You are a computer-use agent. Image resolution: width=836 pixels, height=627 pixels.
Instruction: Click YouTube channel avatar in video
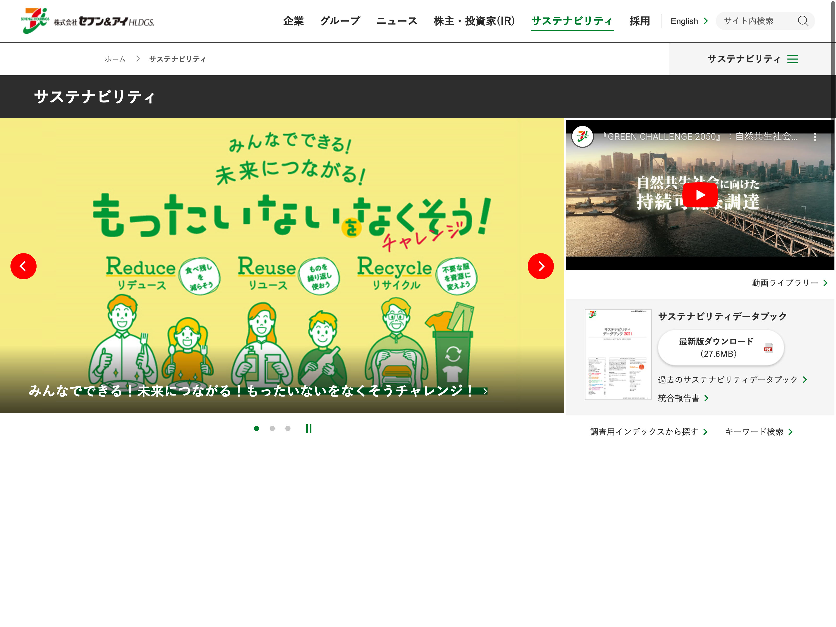[582, 136]
